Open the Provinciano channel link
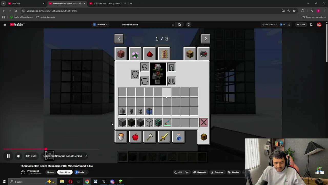The width and height of the screenshot is (328, 185). click(33, 171)
